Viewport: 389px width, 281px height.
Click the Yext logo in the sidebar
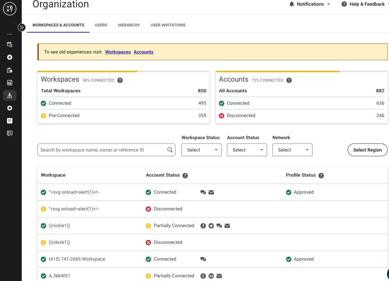[10, 9]
